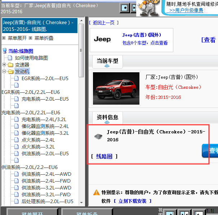Select the 资料信息 tab

coord(107,118)
